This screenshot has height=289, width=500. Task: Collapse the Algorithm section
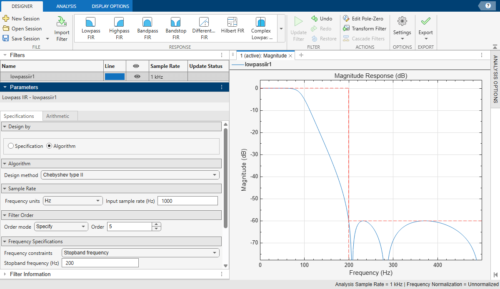pos(5,164)
